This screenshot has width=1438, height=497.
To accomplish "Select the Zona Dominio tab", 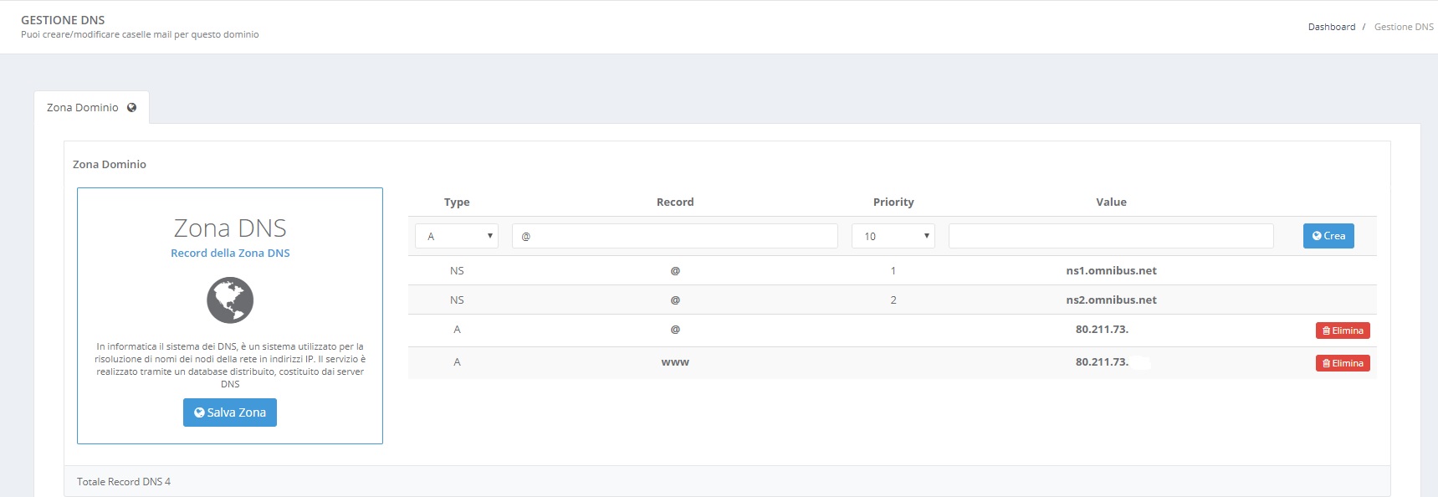I will [91, 108].
